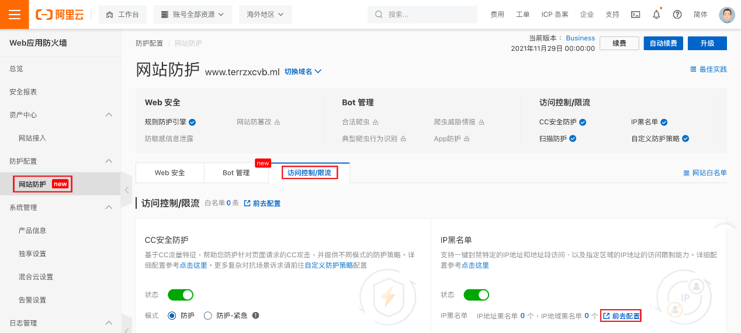Select the 防护-紧急 mode radio button
The height and width of the screenshot is (333, 741).
(208, 316)
